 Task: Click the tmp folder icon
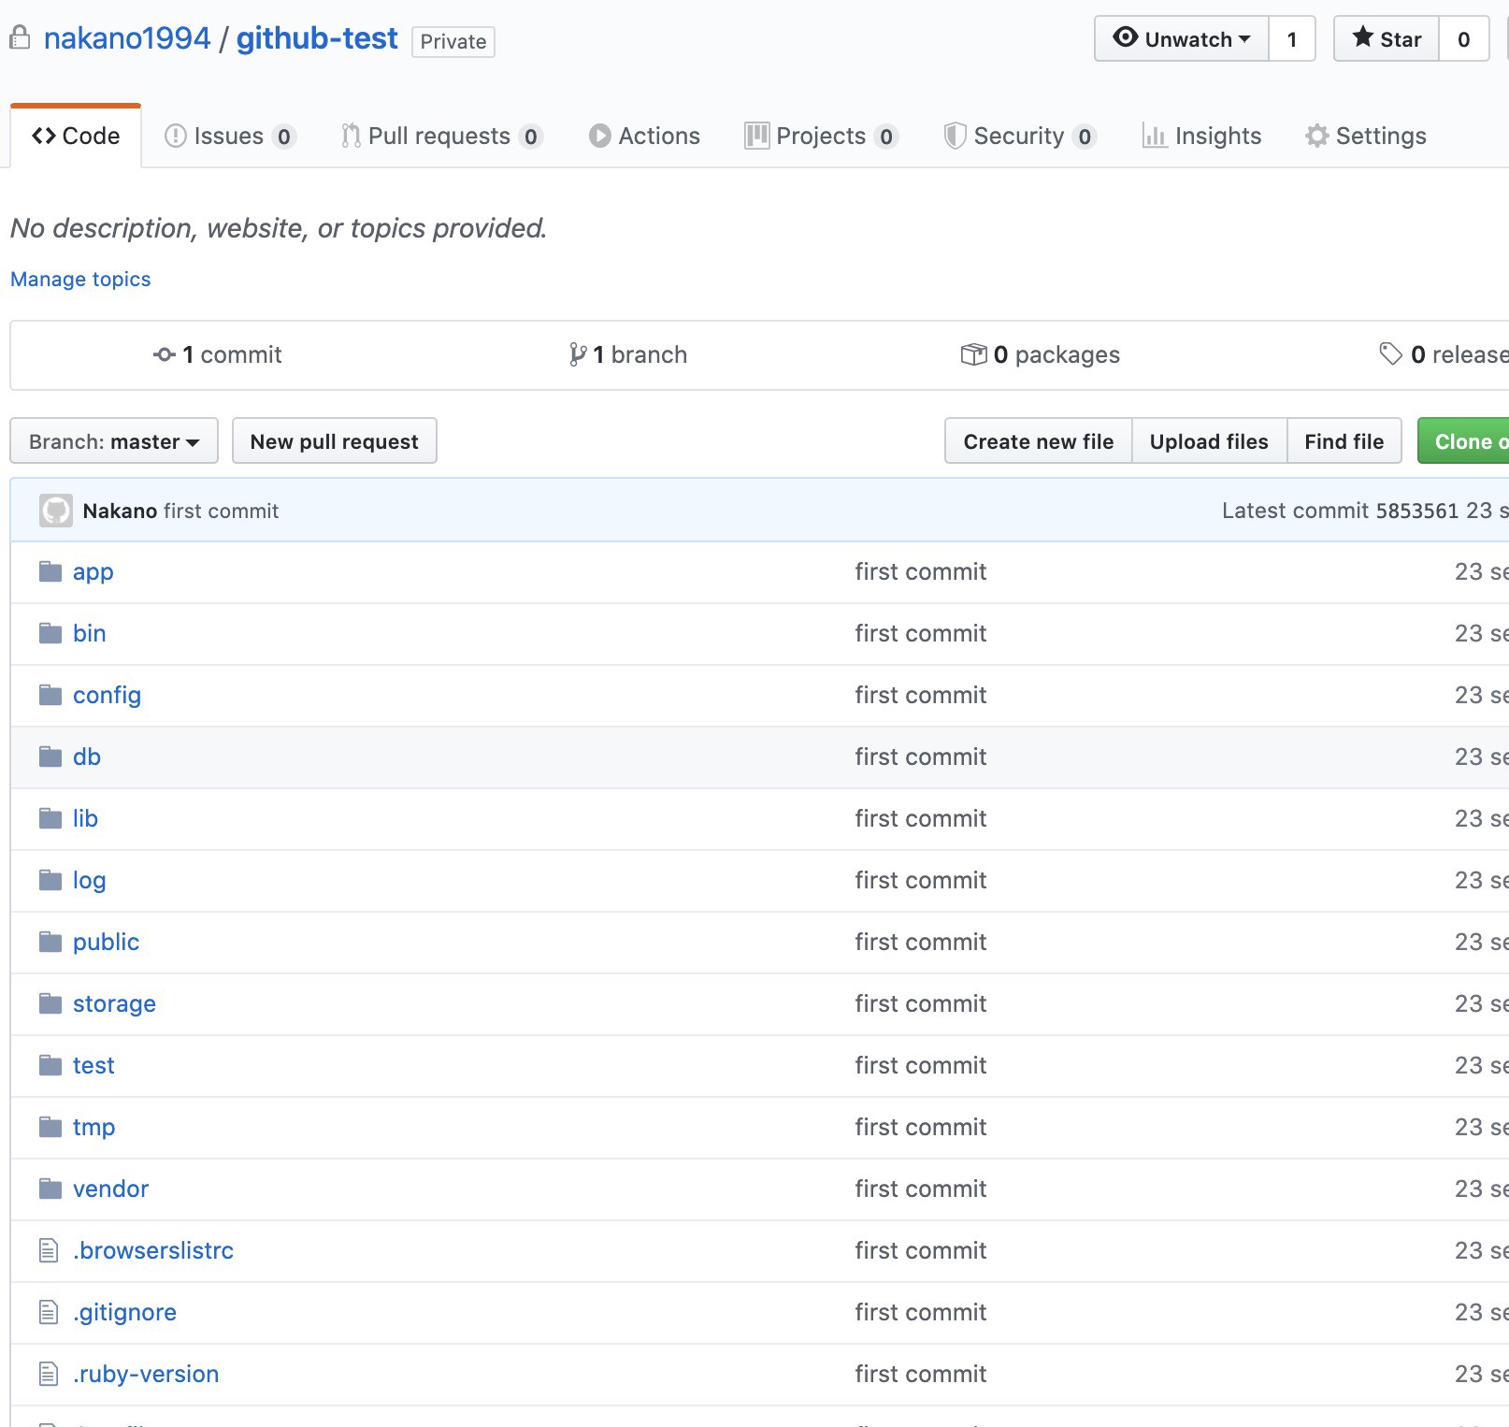50,1127
